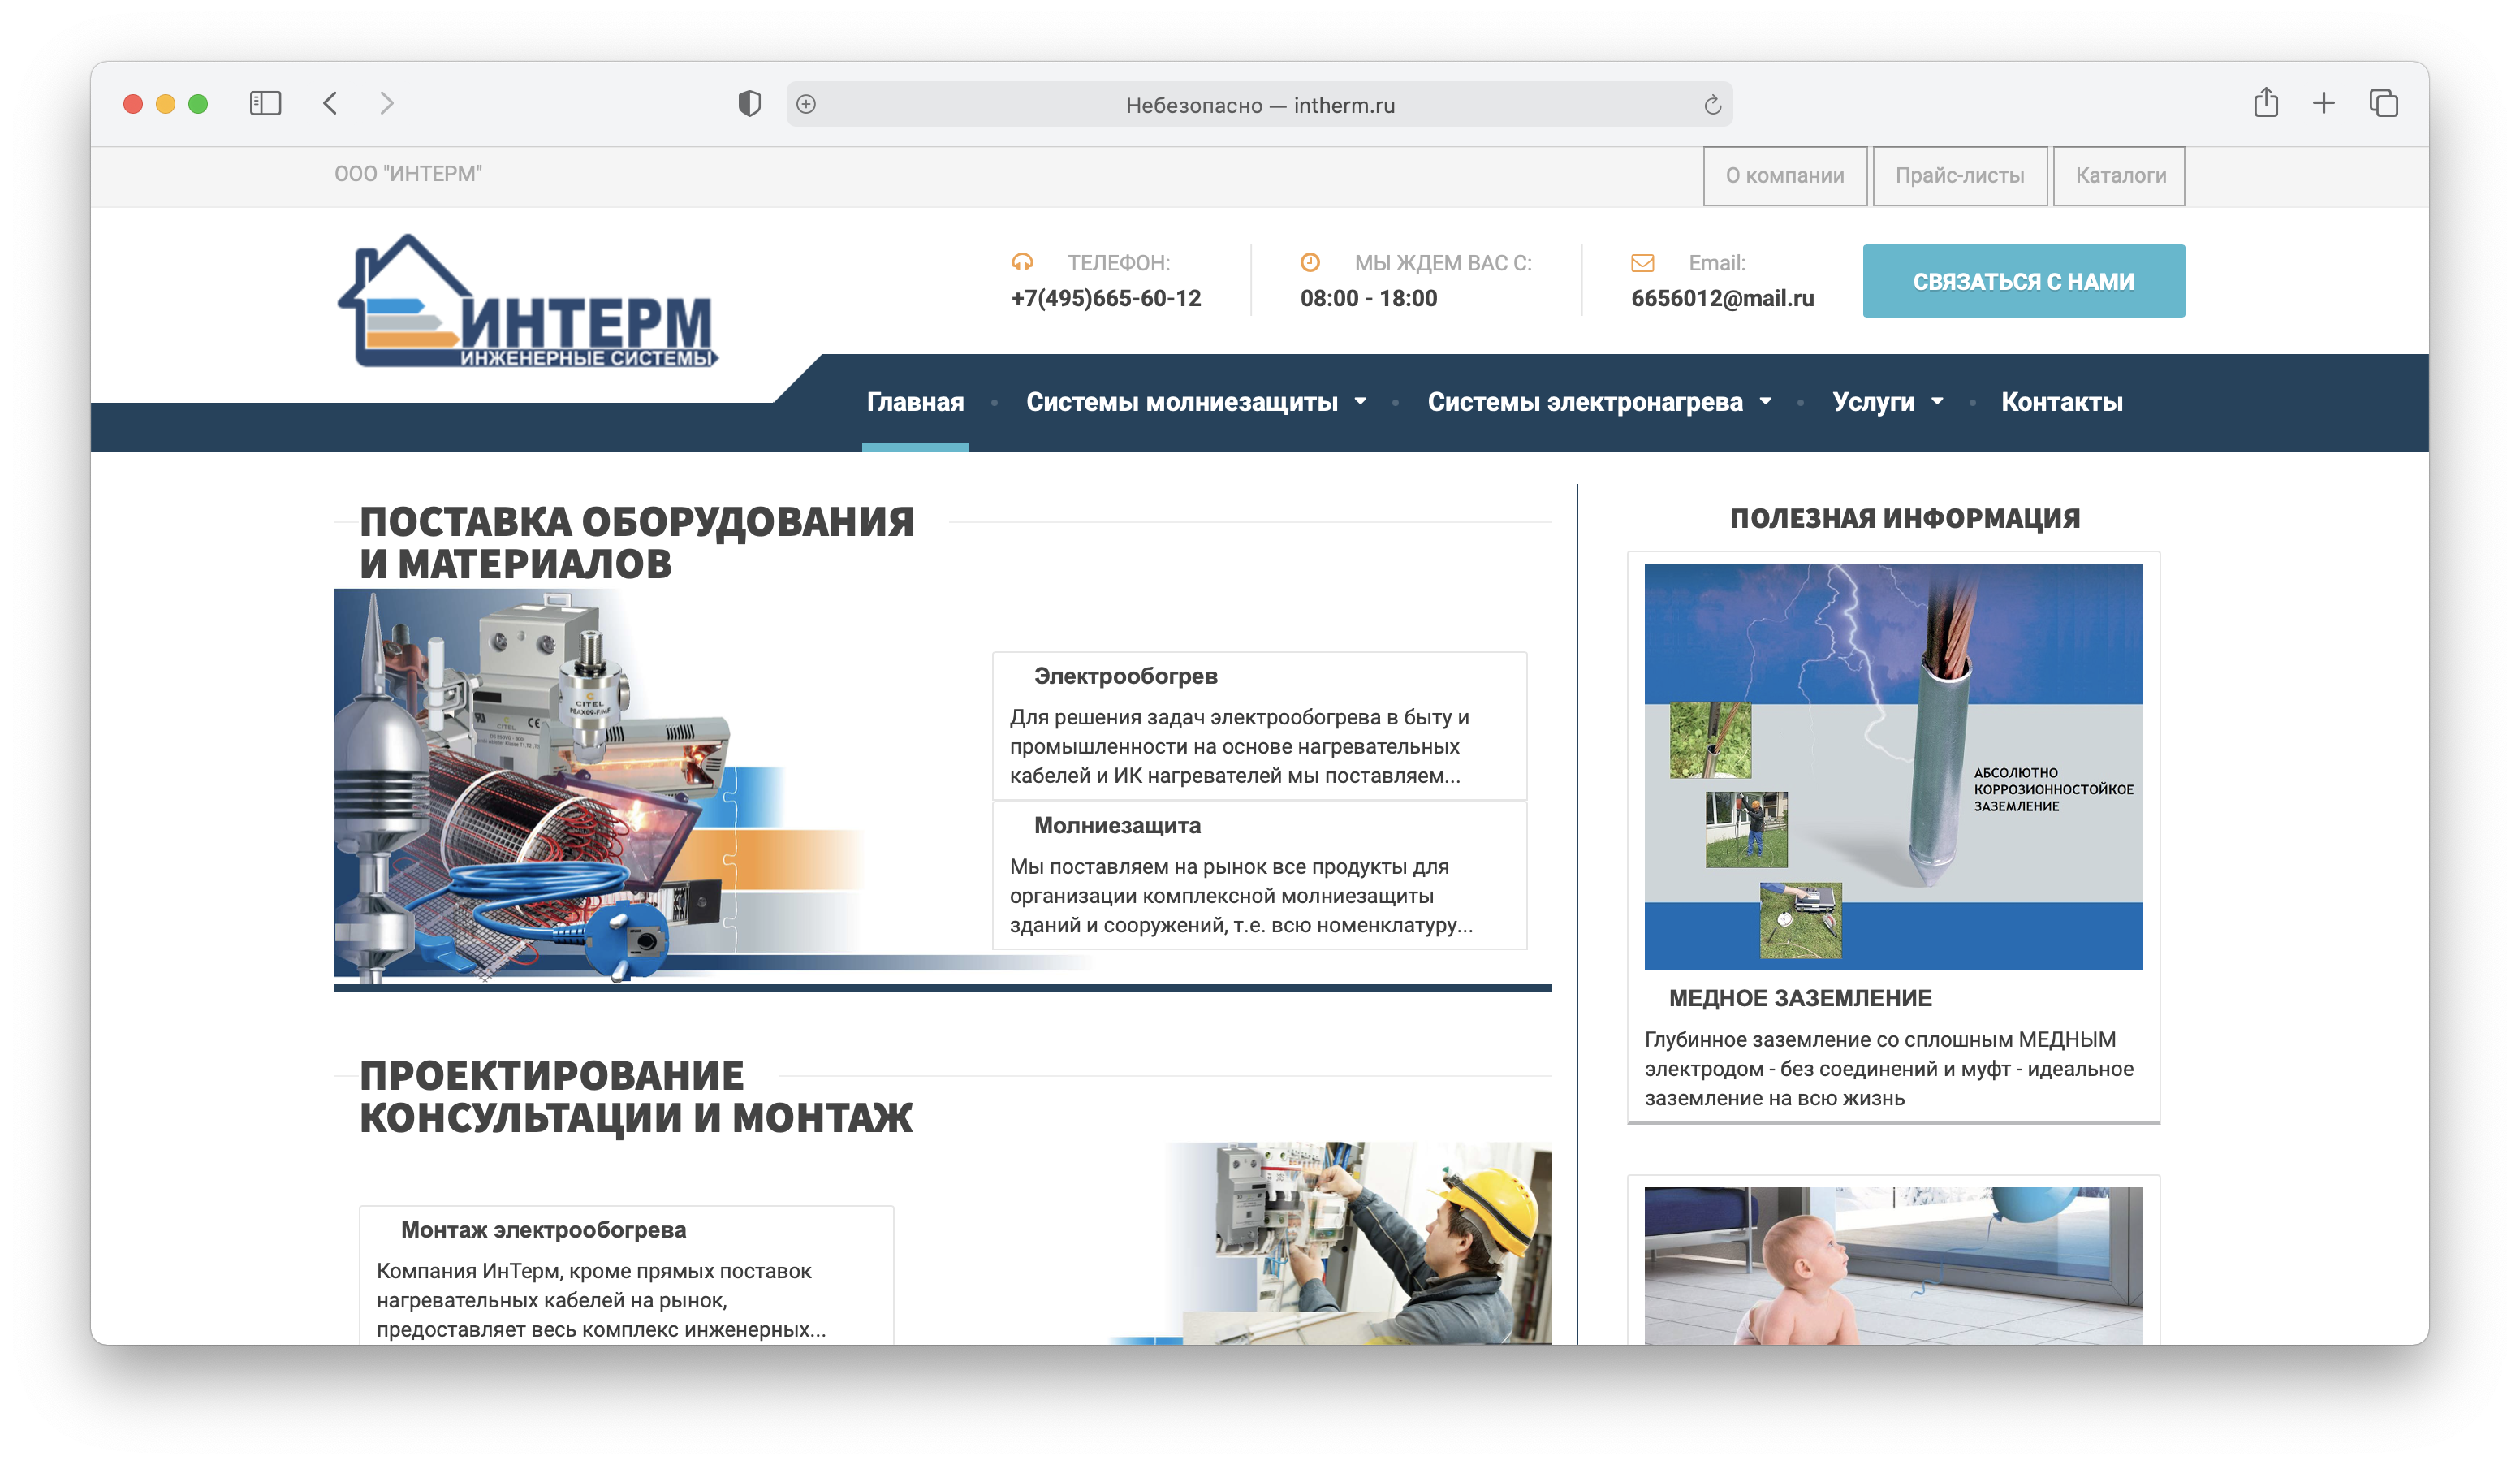Click the ИНТЕРМ company logo
This screenshot has width=2520, height=1465.
(x=528, y=301)
